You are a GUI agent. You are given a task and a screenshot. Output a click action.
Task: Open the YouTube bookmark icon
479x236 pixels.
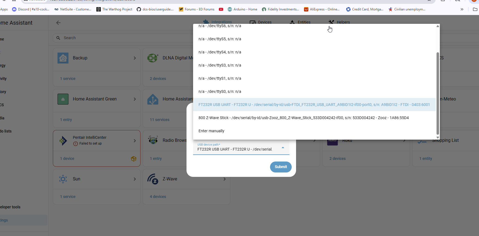[221, 9]
